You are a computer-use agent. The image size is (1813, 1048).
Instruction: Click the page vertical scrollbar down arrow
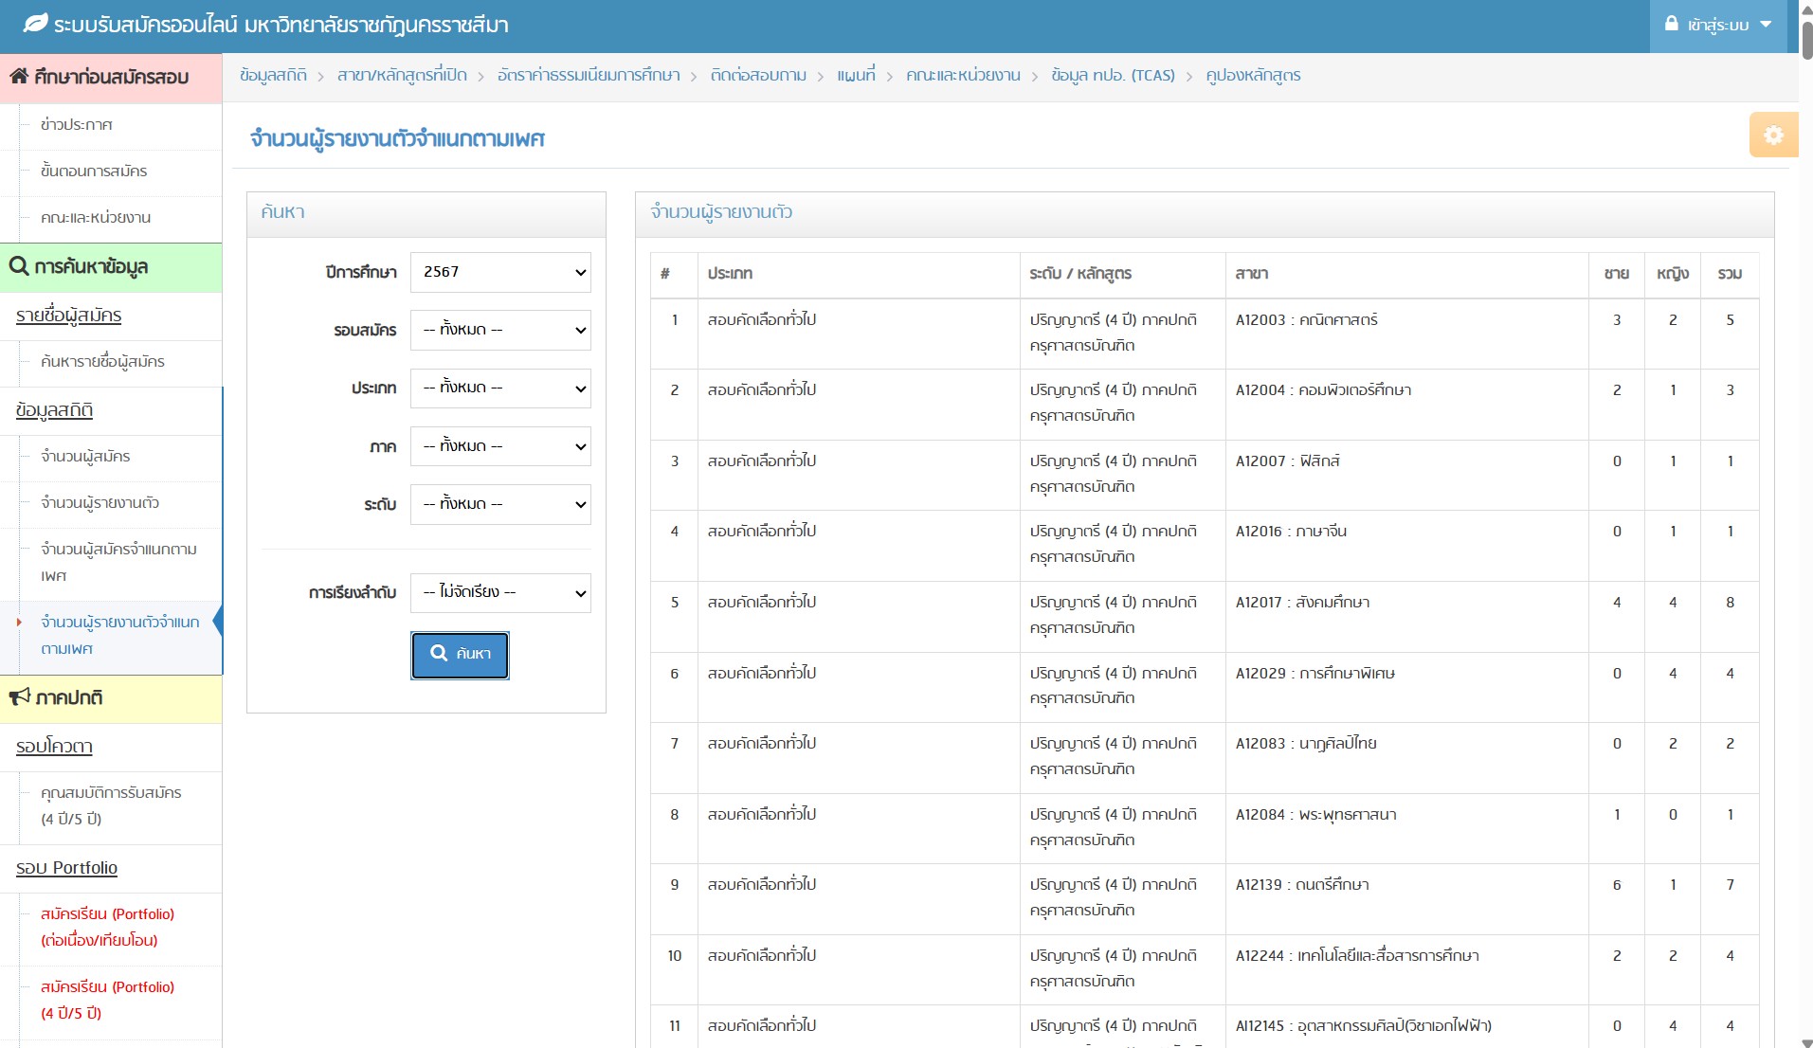coord(1806,1041)
